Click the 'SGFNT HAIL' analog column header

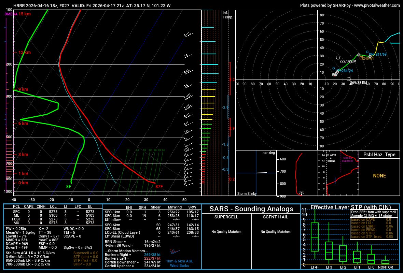click(x=275, y=217)
